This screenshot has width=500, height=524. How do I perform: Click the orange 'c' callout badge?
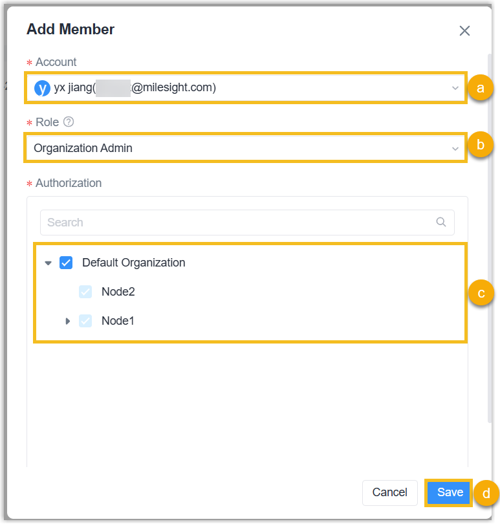tap(481, 293)
